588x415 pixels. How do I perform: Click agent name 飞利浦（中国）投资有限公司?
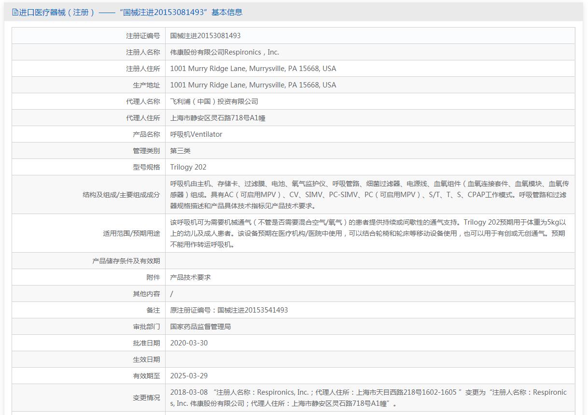pos(214,101)
